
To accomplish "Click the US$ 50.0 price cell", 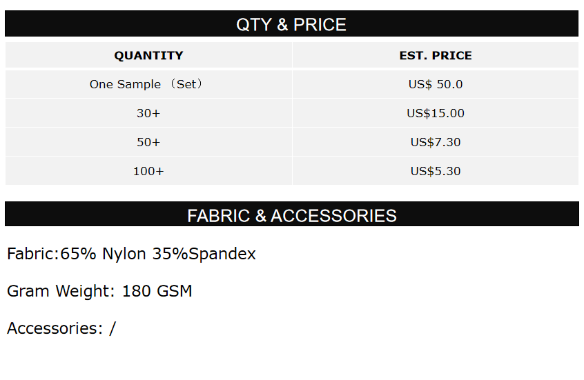I will (x=436, y=85).
